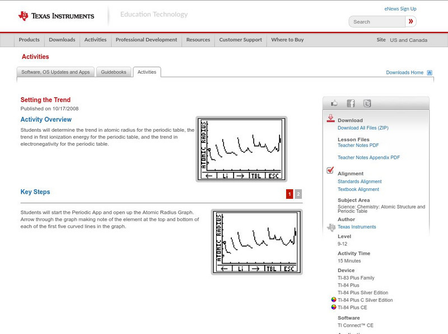Click the TI logo icon beside Author

click(331, 227)
